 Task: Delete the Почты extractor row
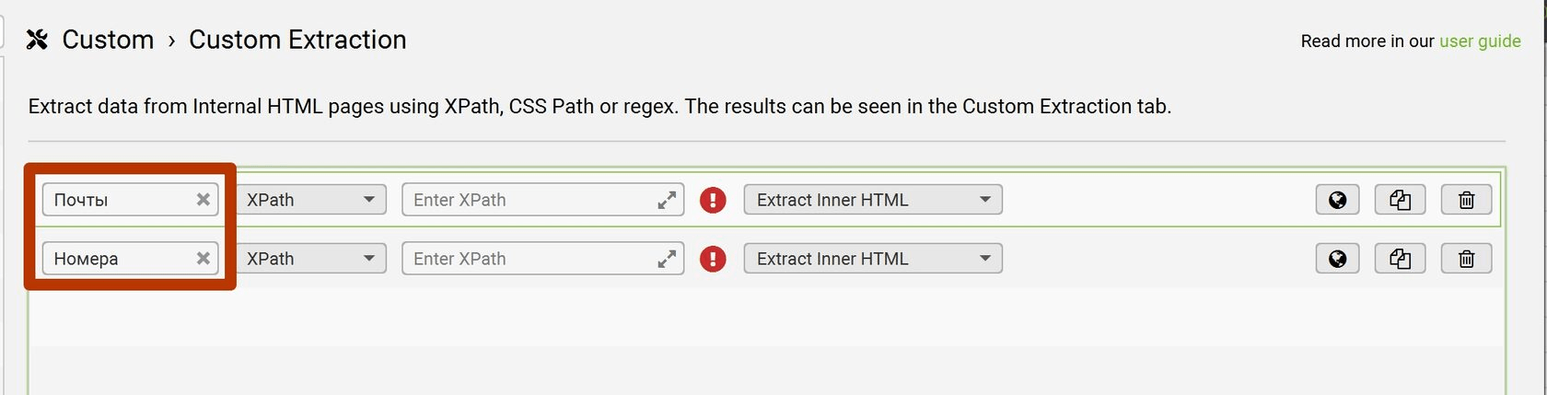click(1466, 200)
